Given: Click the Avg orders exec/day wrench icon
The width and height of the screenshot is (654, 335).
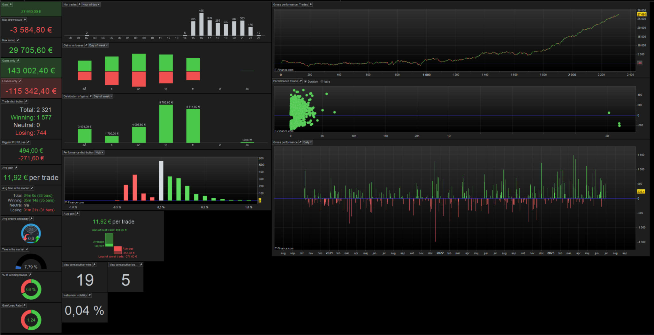Looking at the screenshot, I should (31, 219).
